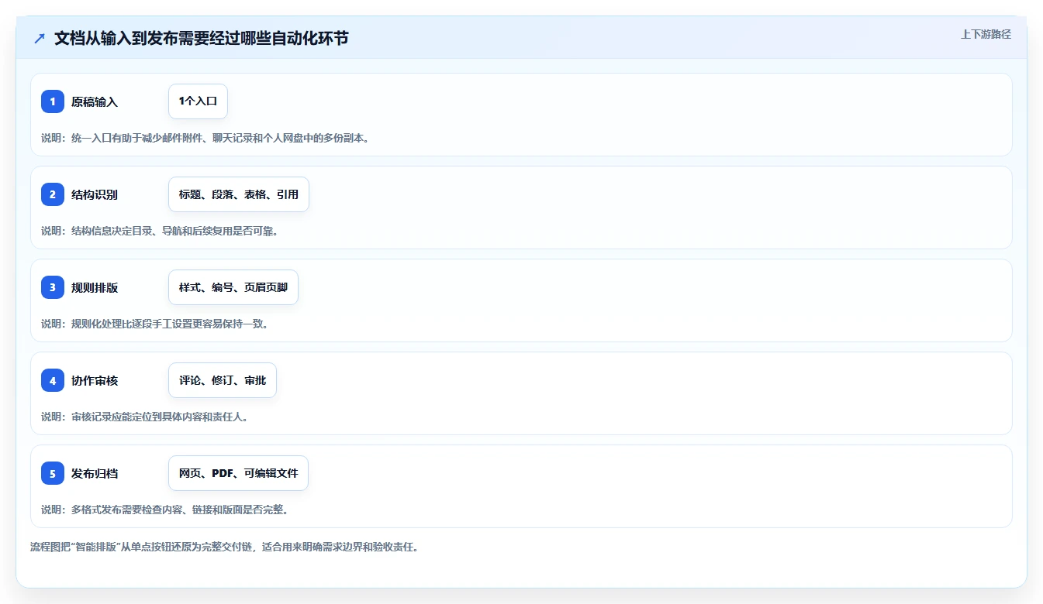1043x604 pixels.
Task: Click the note "结构信息决定目录、导航和后续复用是否可靠"
Action: coord(160,231)
